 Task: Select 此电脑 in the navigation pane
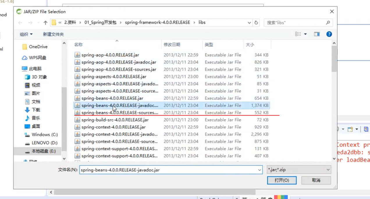click(x=32, y=69)
